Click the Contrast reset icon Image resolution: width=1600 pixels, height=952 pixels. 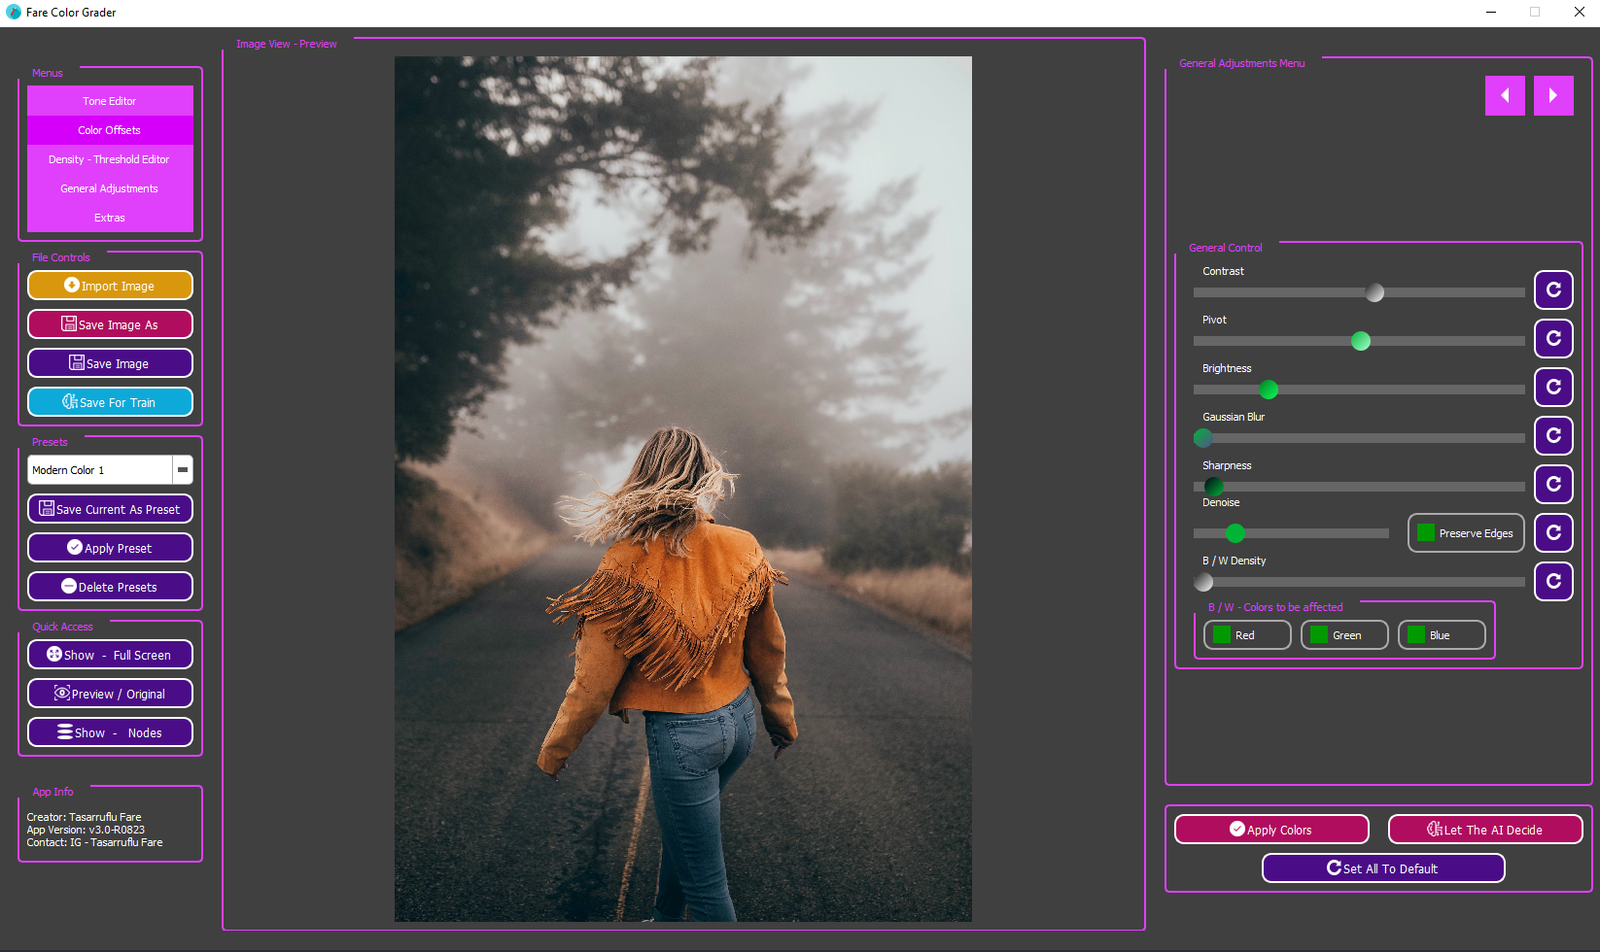pyautogui.click(x=1552, y=289)
